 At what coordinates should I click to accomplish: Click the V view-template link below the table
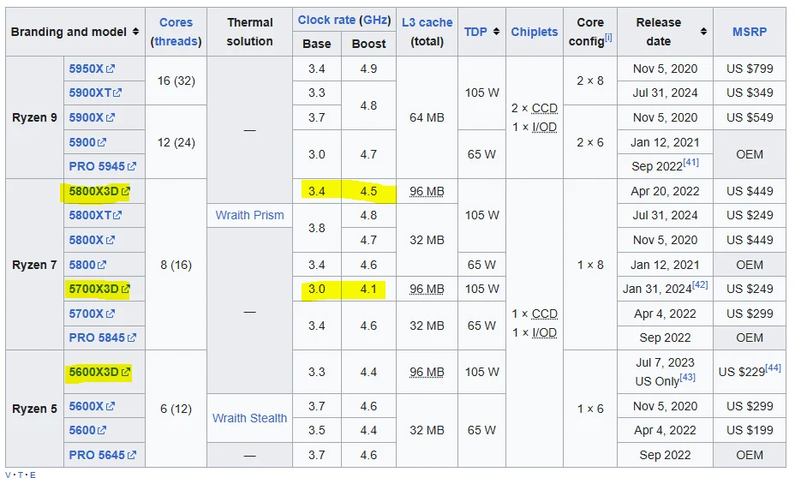[8, 475]
